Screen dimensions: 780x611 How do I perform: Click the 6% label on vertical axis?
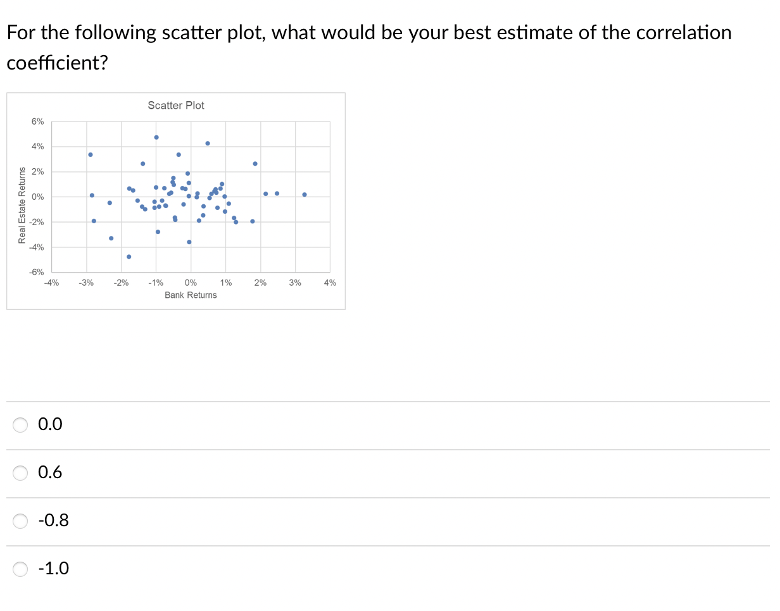pyautogui.click(x=38, y=121)
